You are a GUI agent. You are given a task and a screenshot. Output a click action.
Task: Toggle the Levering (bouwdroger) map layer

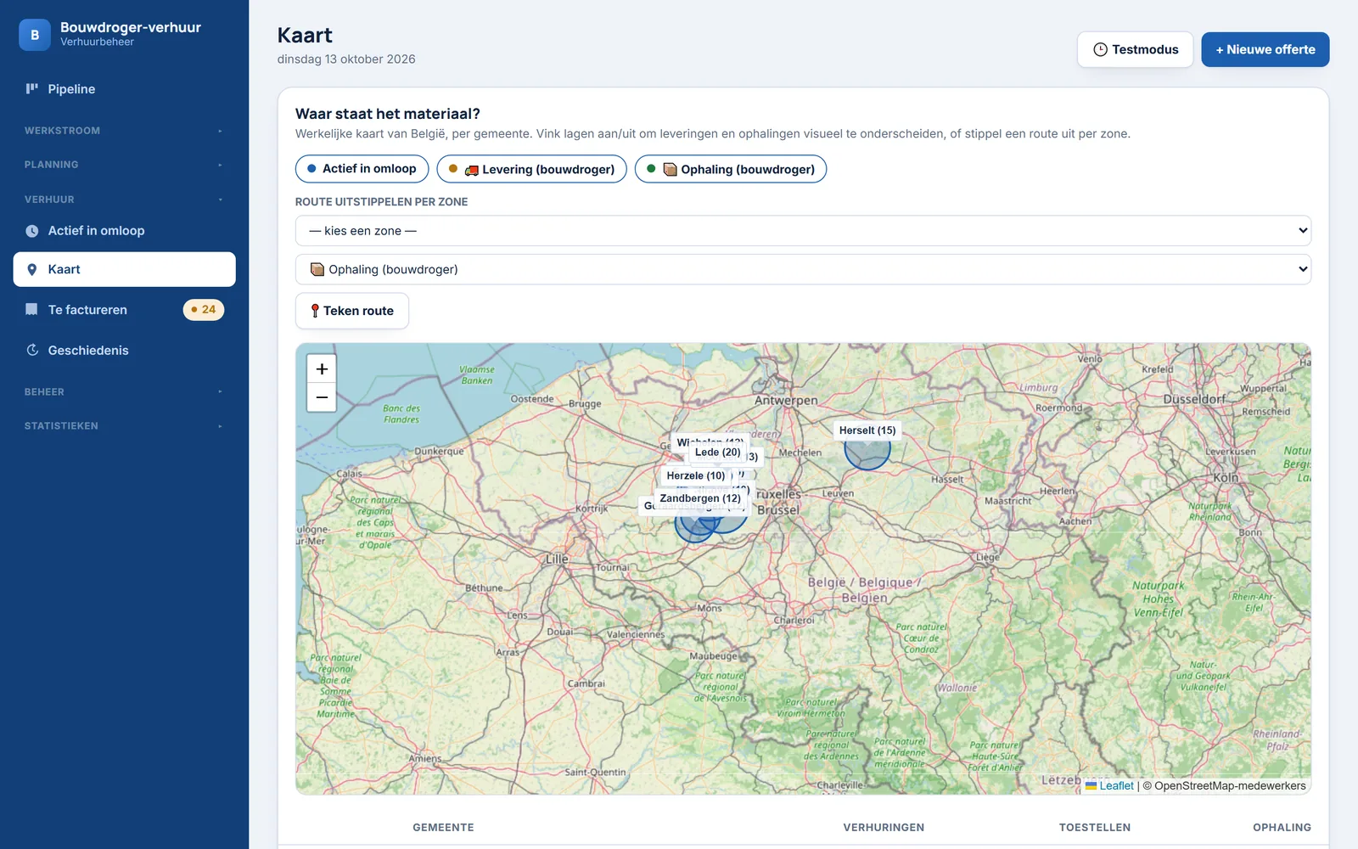tap(531, 169)
